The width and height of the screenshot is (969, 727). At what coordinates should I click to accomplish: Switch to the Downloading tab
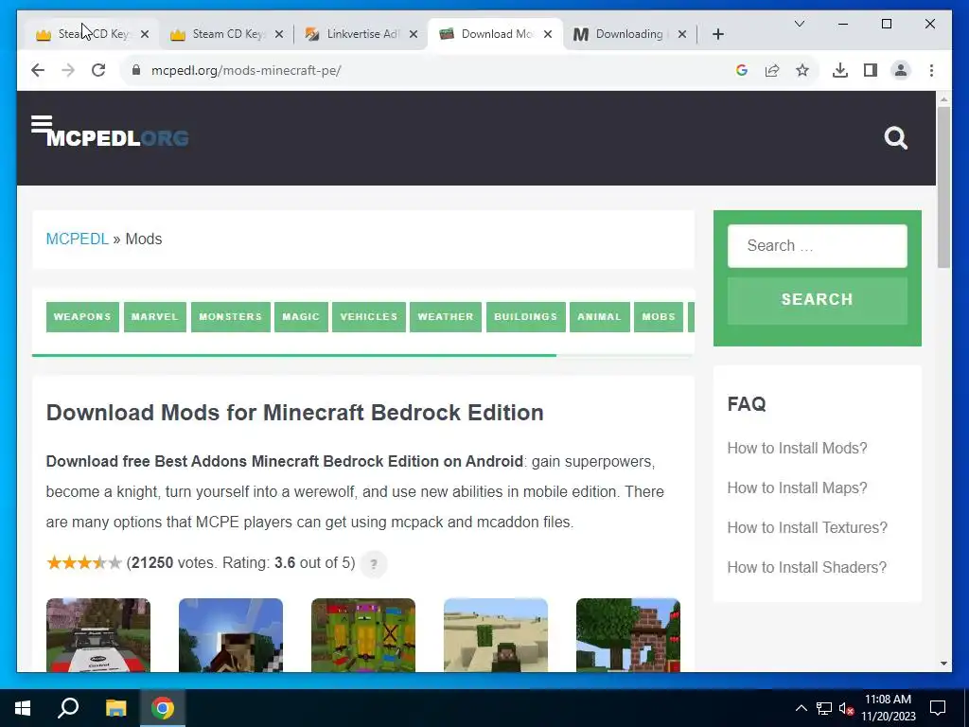[x=630, y=34]
